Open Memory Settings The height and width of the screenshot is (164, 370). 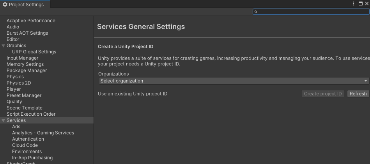pos(25,64)
